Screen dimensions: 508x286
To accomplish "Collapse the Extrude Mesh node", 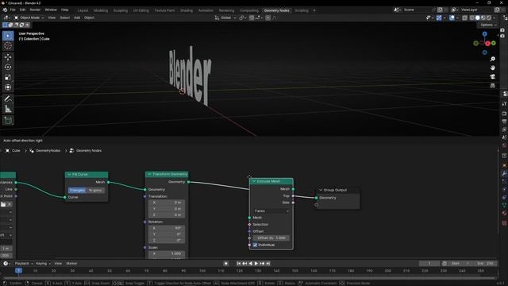I will tap(254, 181).
